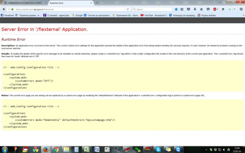Open Excel from the taskbar
This screenshot has height=153, width=245.
tap(87, 150)
